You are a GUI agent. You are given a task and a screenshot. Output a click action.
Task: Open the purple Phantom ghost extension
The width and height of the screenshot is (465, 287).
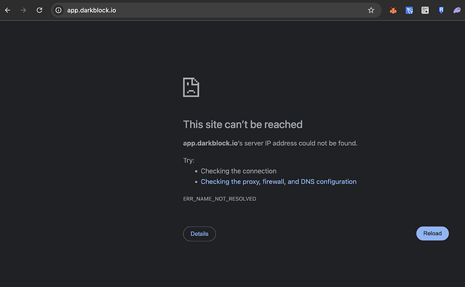(457, 11)
